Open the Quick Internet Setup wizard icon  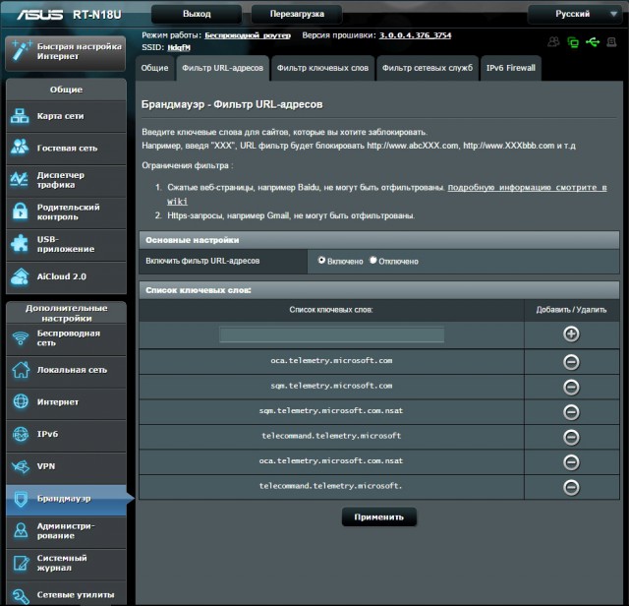coord(21,51)
